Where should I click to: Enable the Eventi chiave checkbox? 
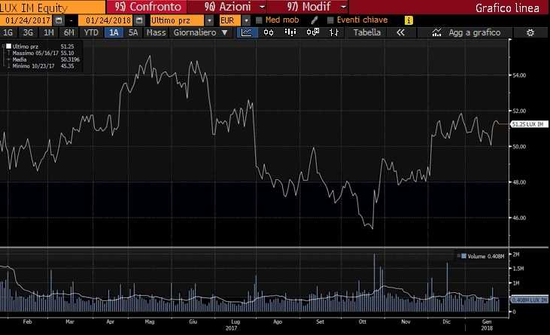pos(330,20)
